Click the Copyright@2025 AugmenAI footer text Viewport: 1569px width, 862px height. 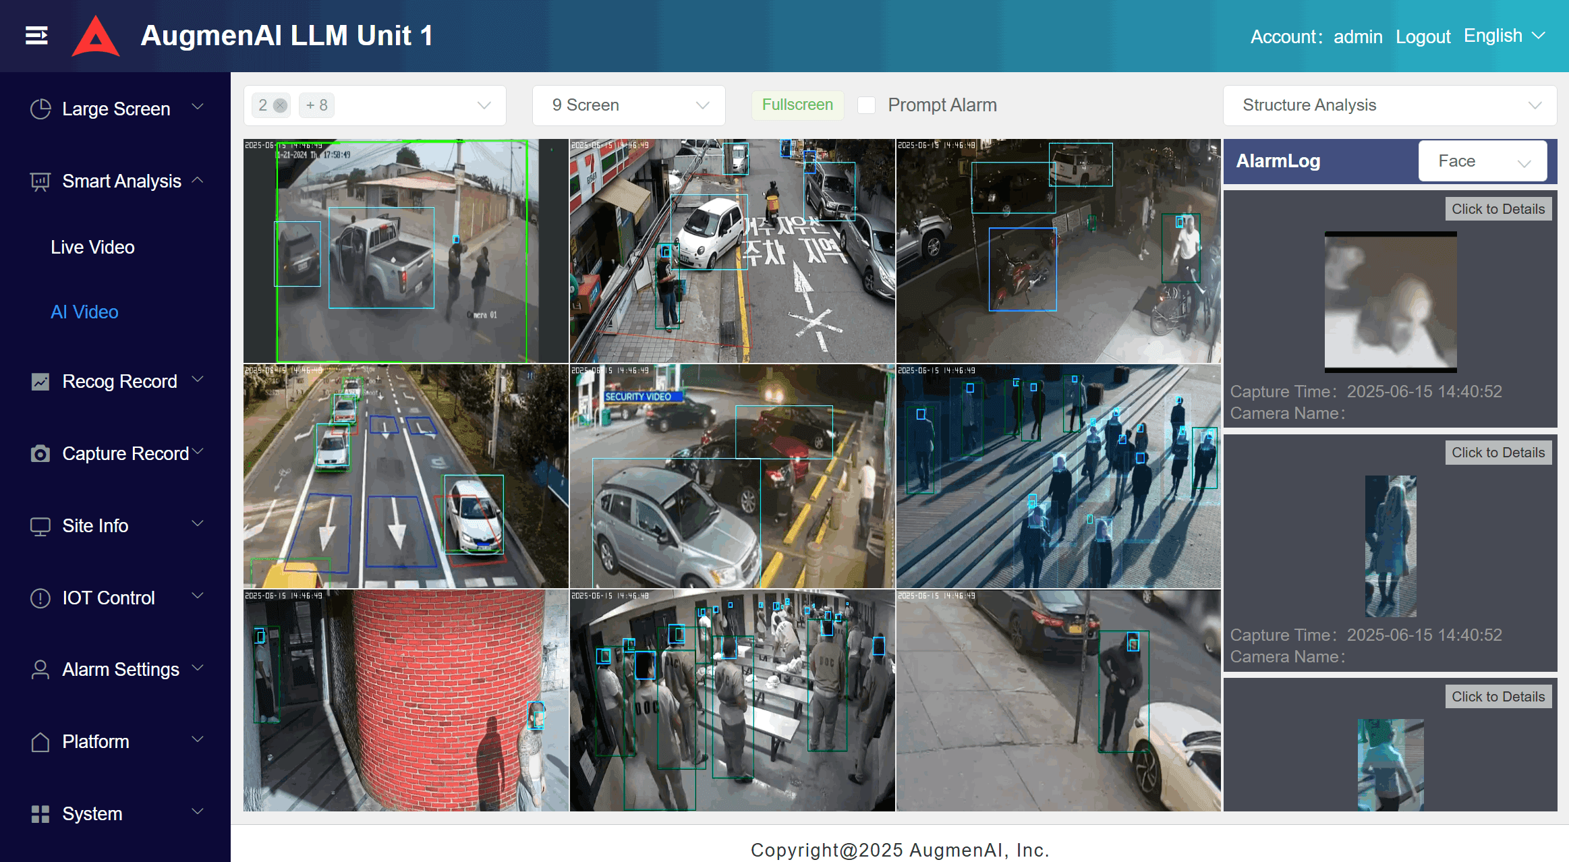coord(900,850)
